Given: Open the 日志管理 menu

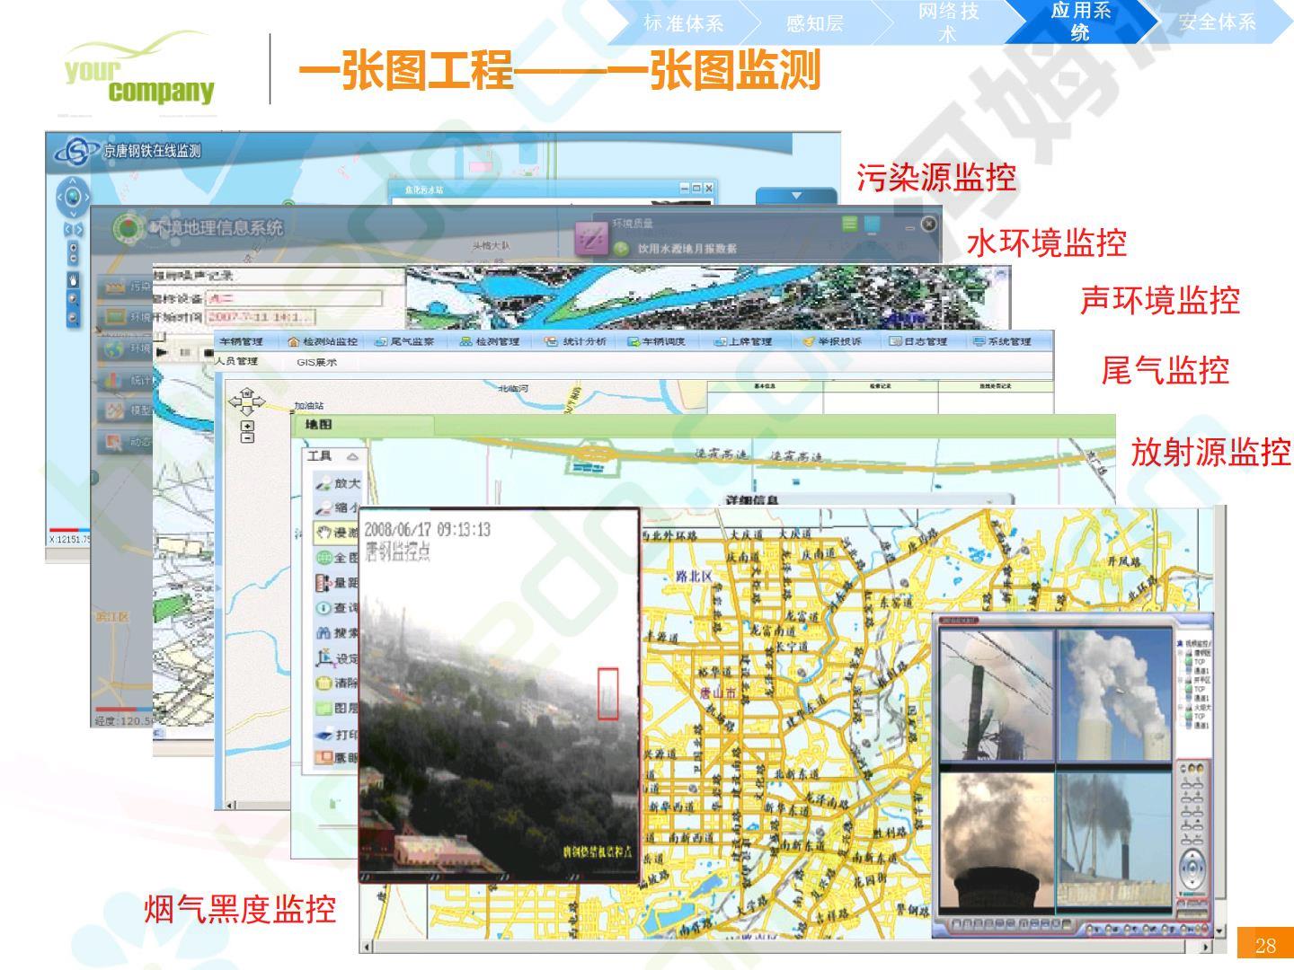Looking at the screenshot, I should click(918, 342).
